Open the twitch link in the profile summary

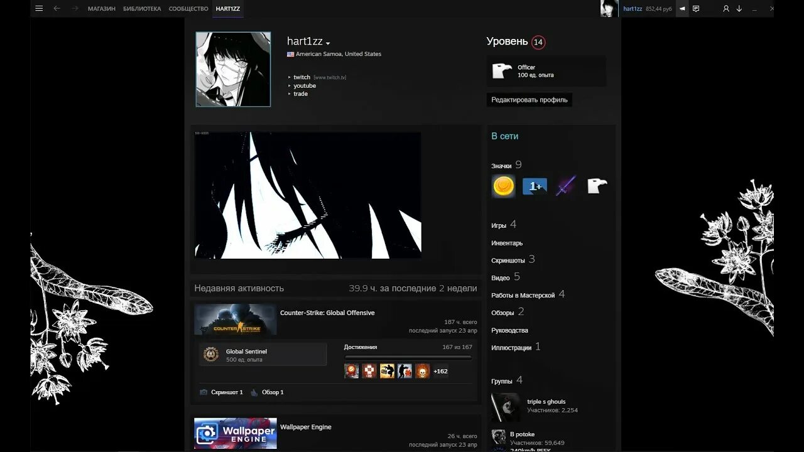(301, 77)
